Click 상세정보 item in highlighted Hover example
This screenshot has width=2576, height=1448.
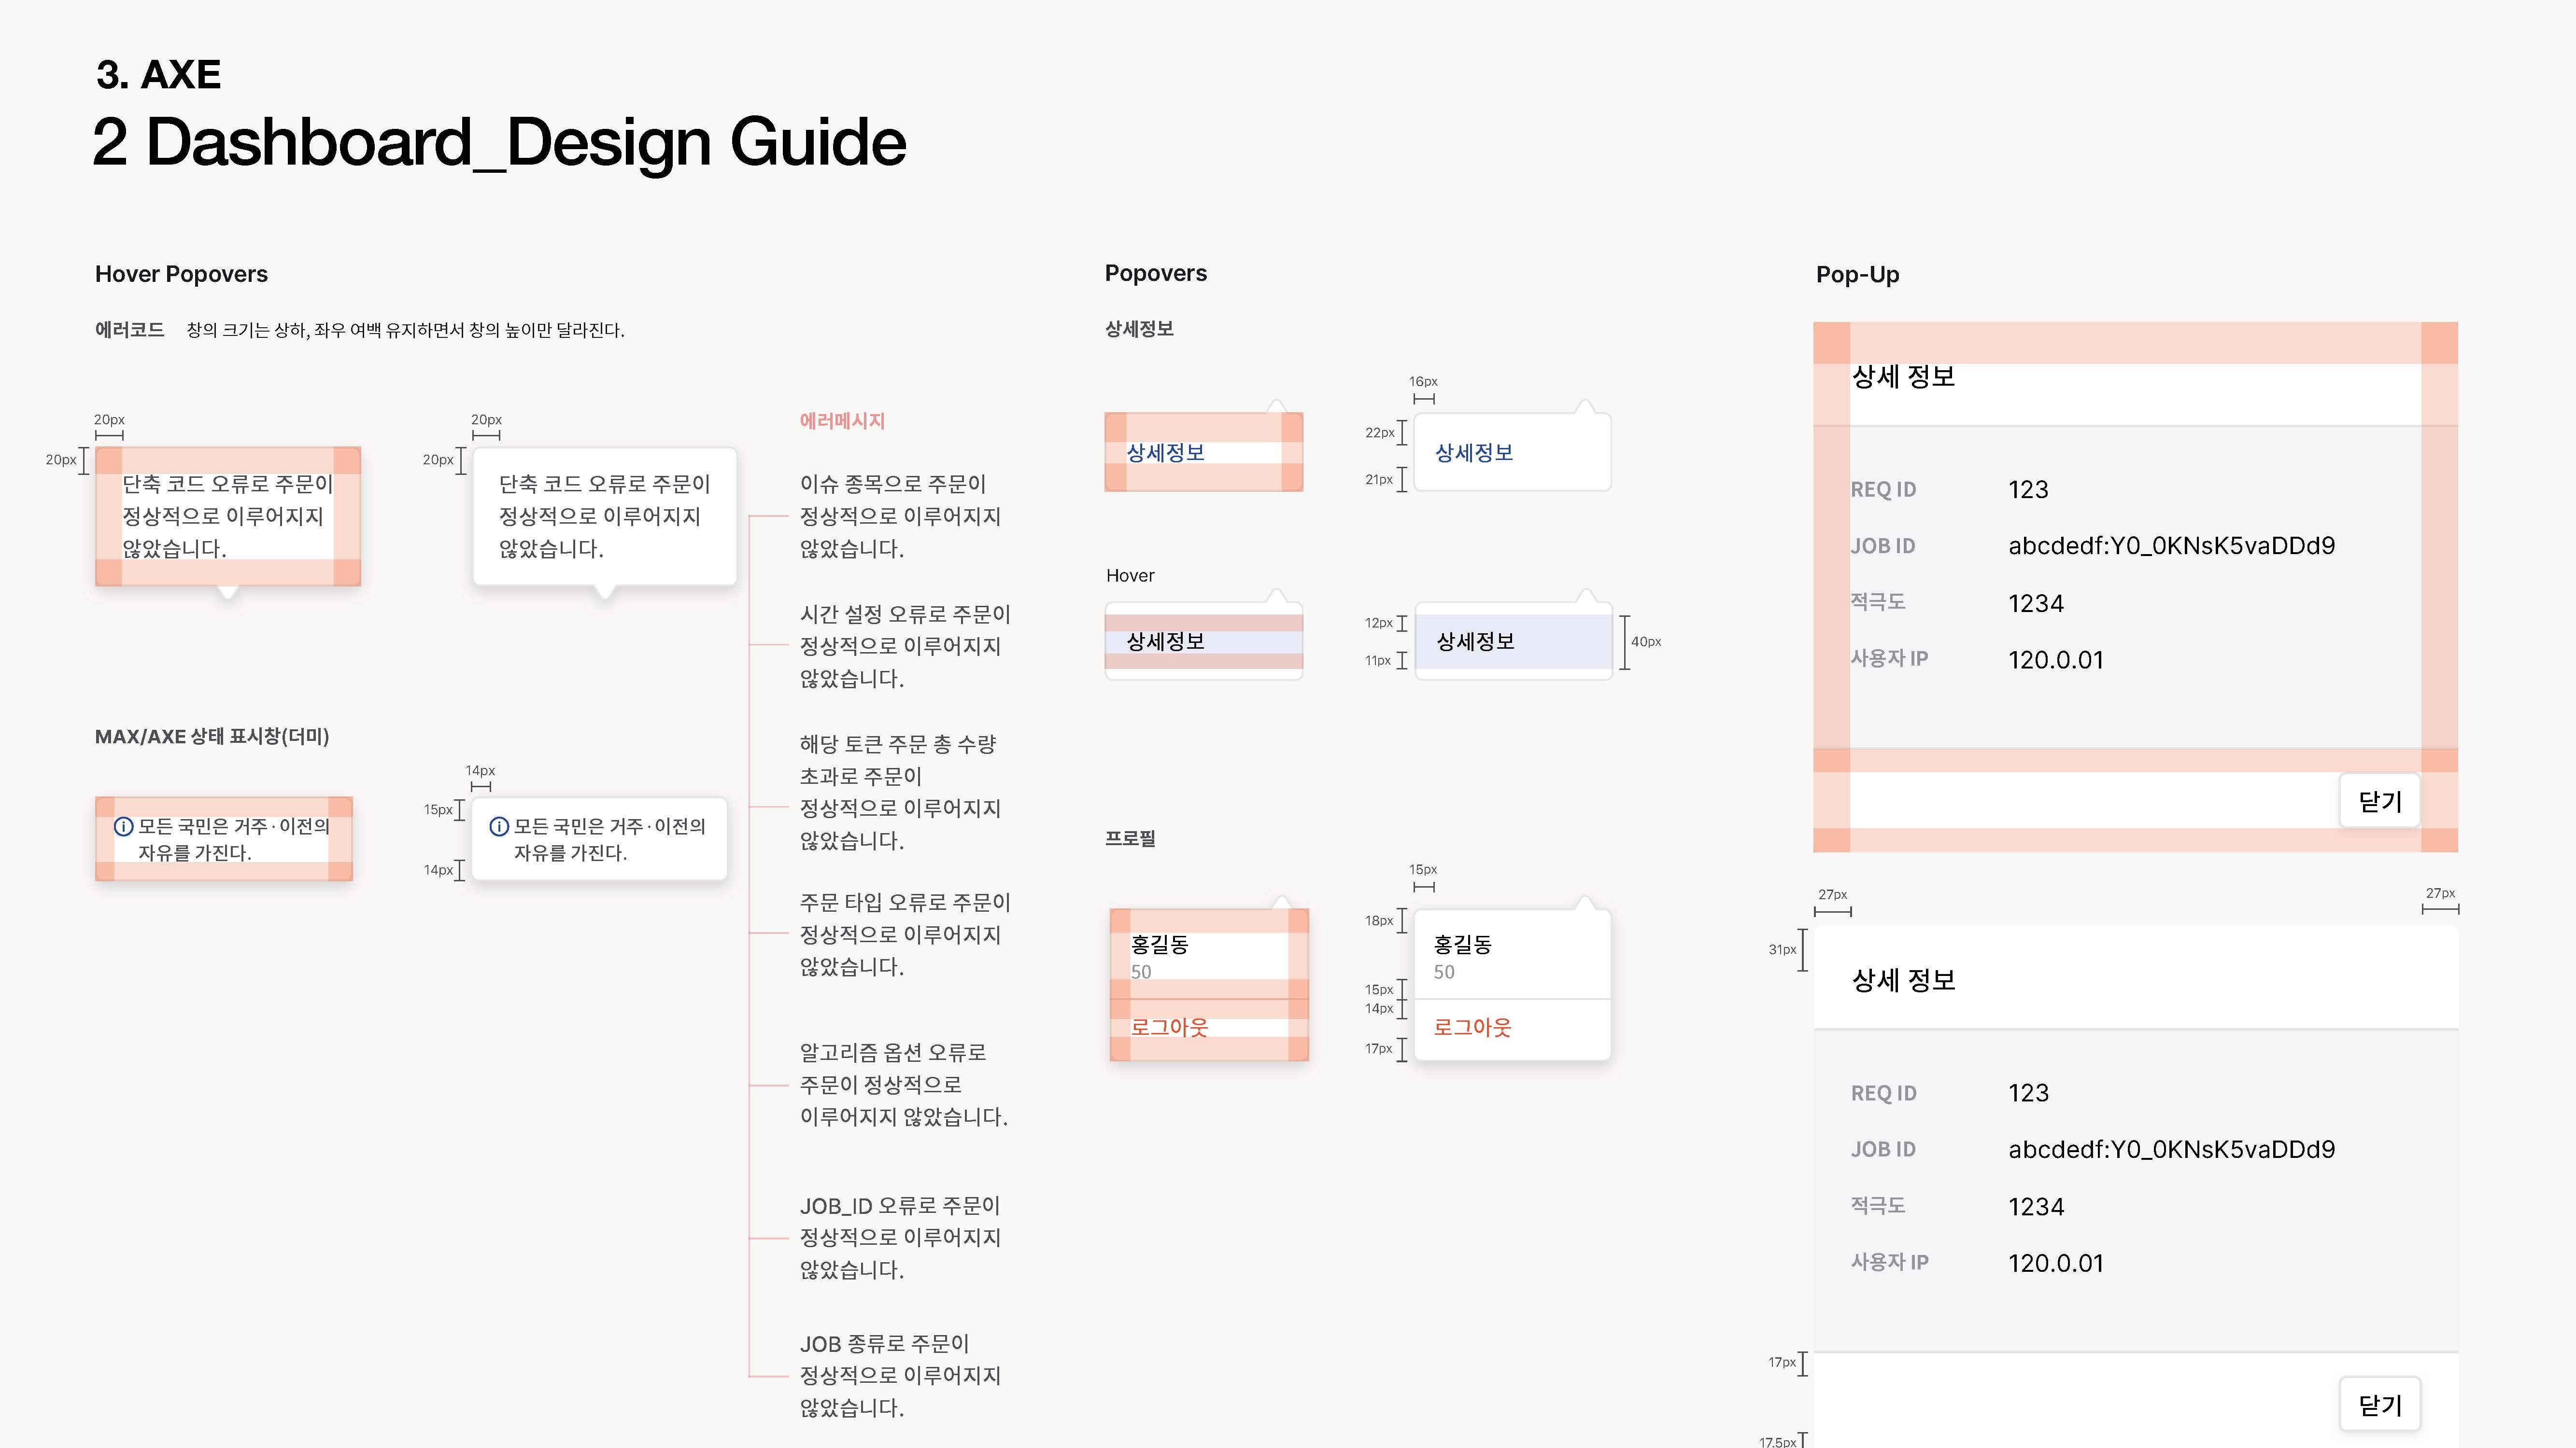[1165, 641]
